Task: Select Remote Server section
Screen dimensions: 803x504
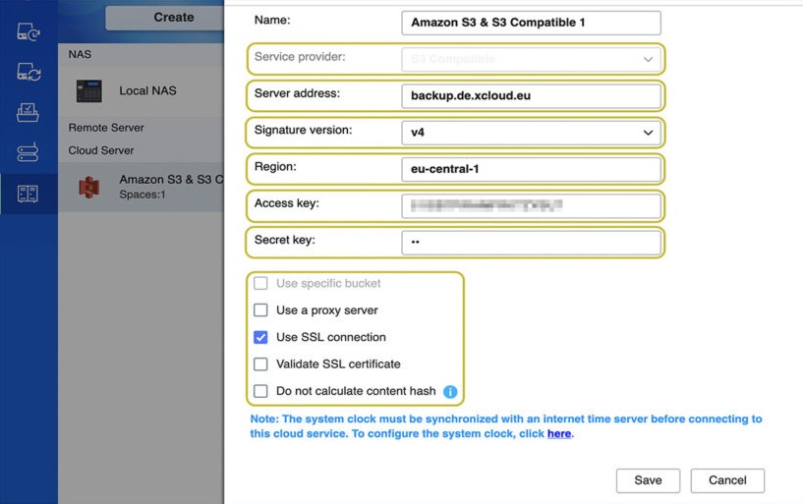Action: pyautogui.click(x=106, y=128)
